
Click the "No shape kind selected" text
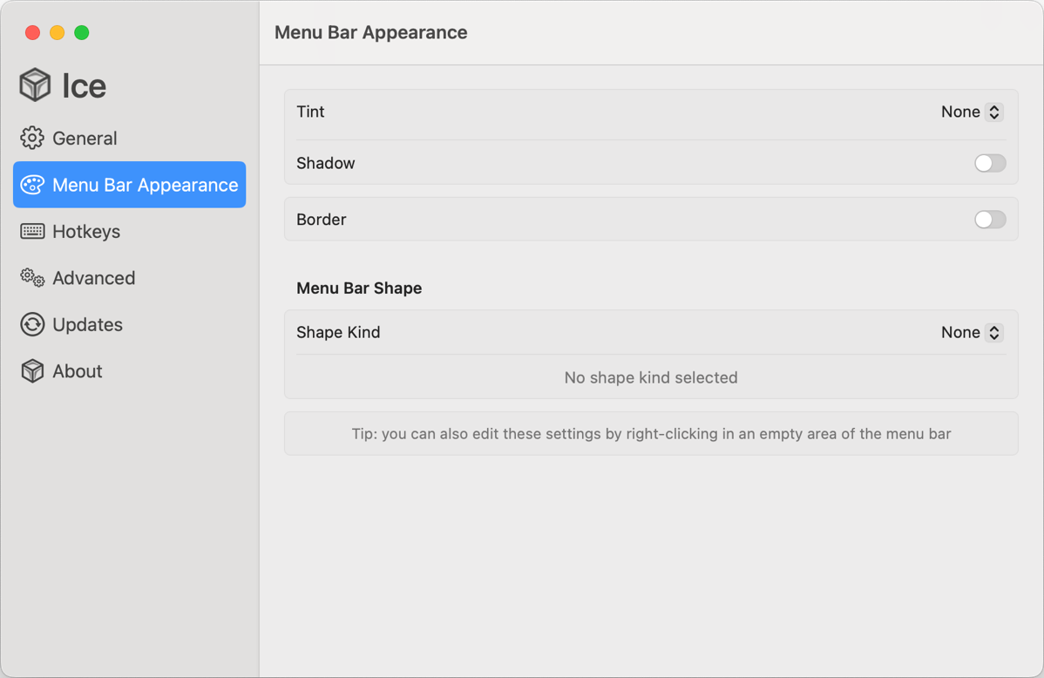click(651, 377)
